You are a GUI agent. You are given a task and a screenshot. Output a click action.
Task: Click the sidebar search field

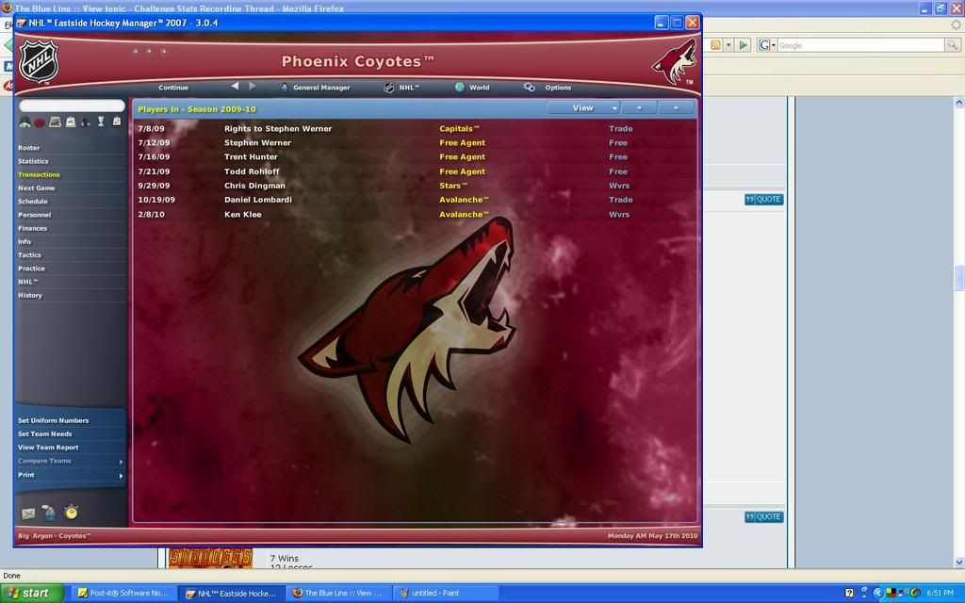[x=72, y=106]
